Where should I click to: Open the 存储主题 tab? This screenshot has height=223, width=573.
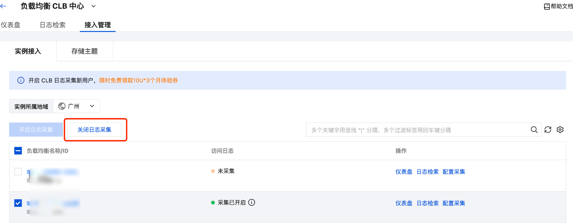pos(84,51)
